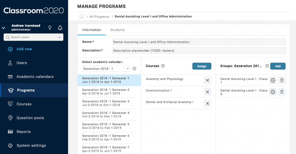Viewport: 296px width, 154px height.
Task: Click the lightbulb tips icon
Action: click(50, 28)
